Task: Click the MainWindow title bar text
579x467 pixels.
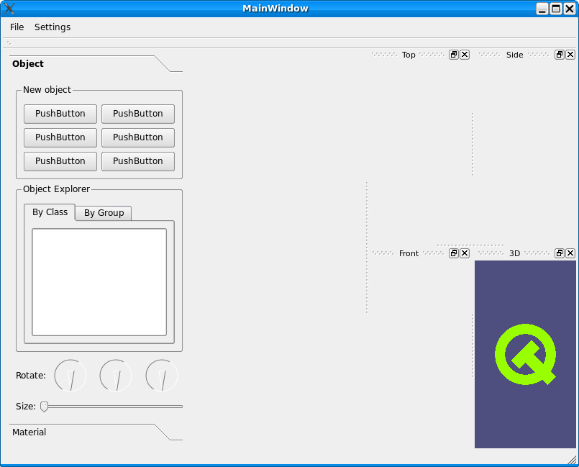Action: 275,9
